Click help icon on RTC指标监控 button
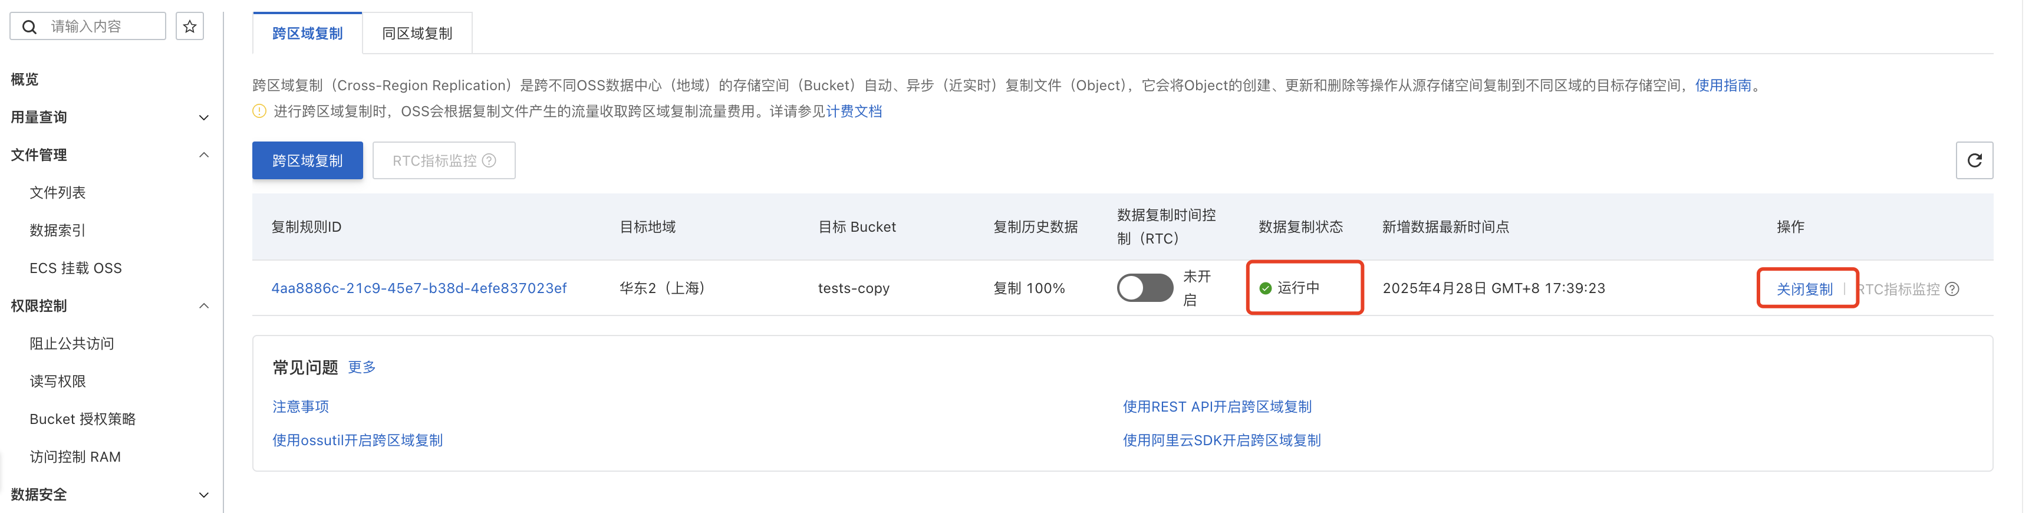This screenshot has height=513, width=2042. click(490, 160)
